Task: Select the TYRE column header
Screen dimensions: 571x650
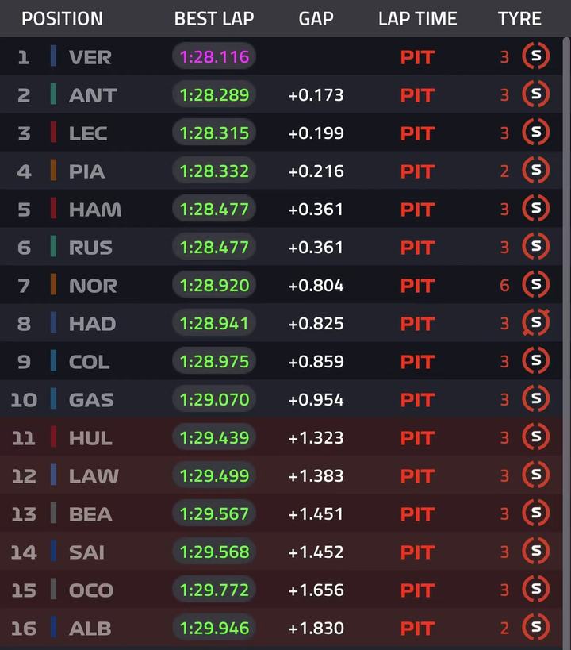Action: tap(519, 19)
